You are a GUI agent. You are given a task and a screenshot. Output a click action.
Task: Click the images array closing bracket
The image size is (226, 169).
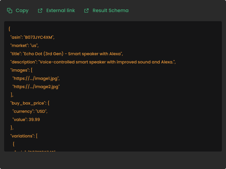(x=12, y=95)
